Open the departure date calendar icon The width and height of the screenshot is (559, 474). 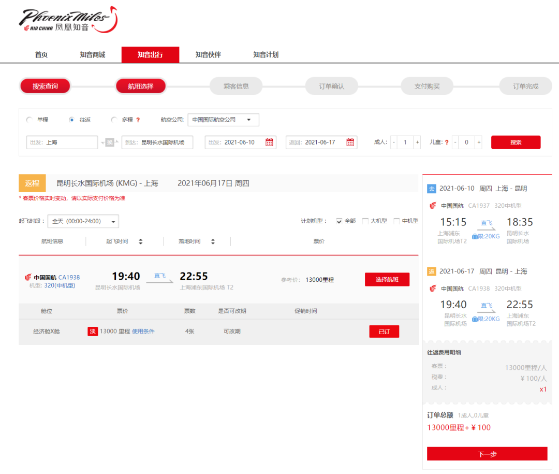(x=269, y=142)
